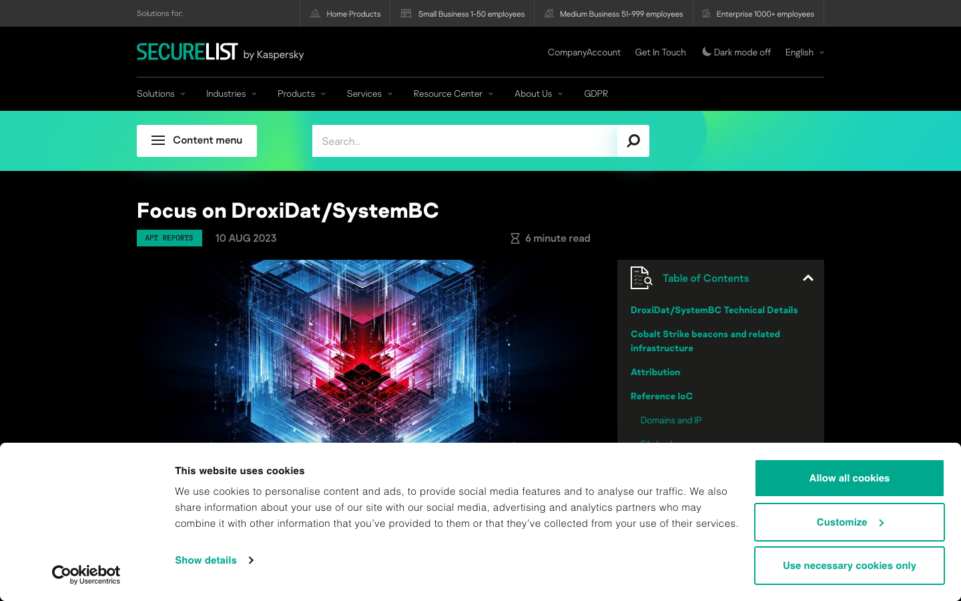The width and height of the screenshot is (961, 601).
Task: Open the Attribution section link
Action: click(x=655, y=372)
